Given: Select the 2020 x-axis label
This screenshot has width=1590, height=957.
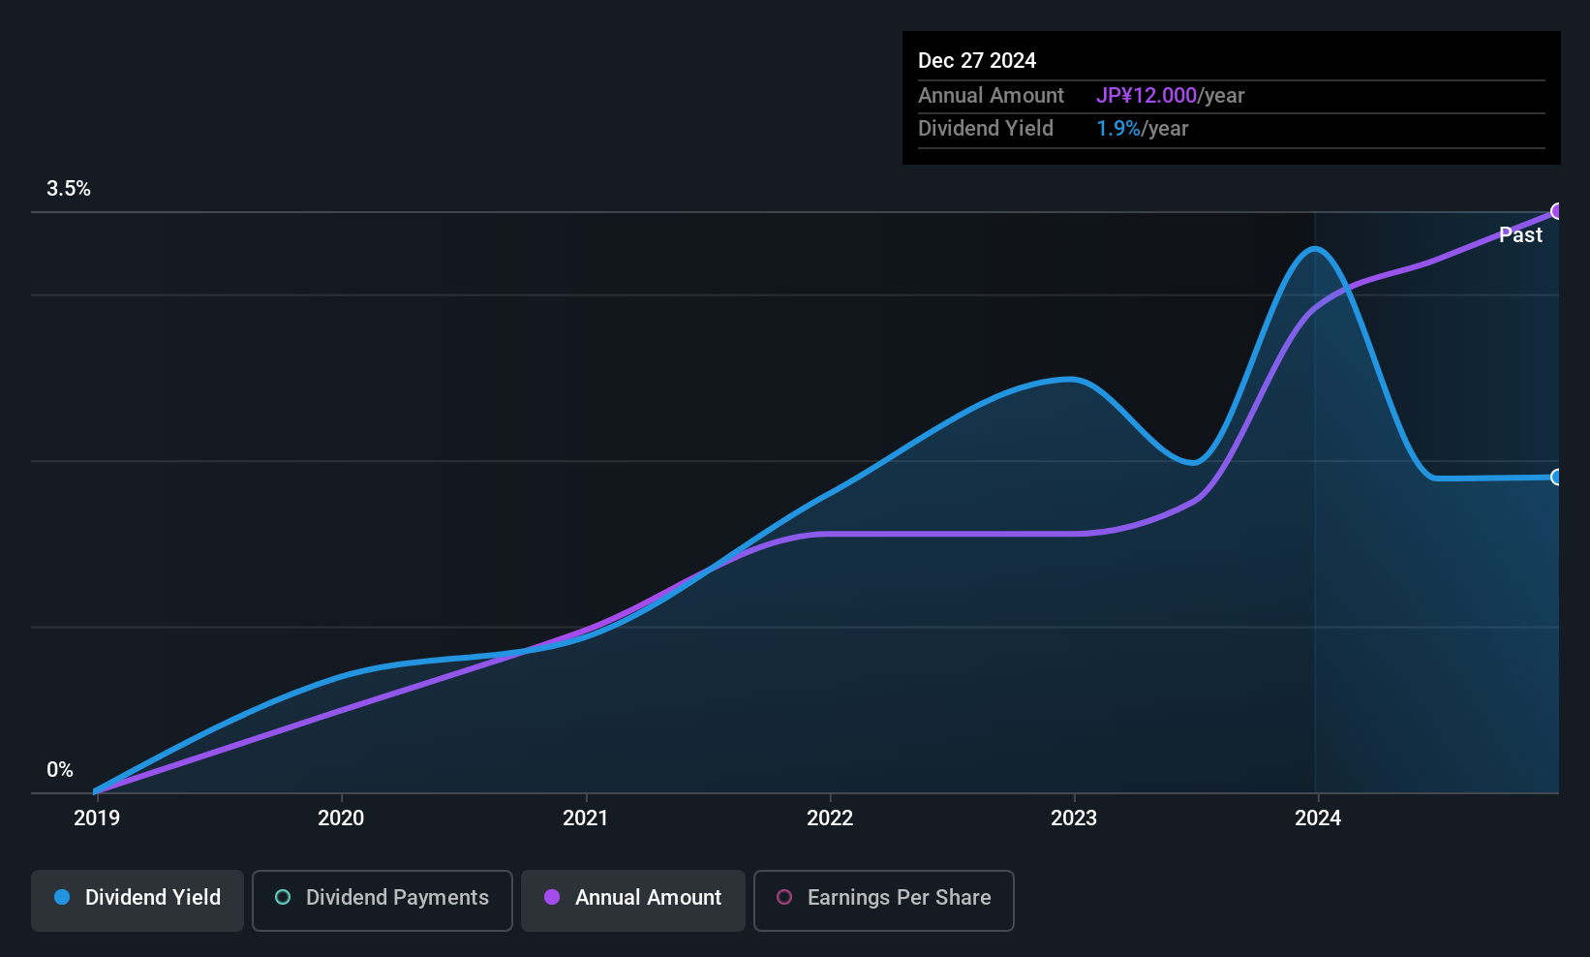Looking at the screenshot, I should click(341, 818).
